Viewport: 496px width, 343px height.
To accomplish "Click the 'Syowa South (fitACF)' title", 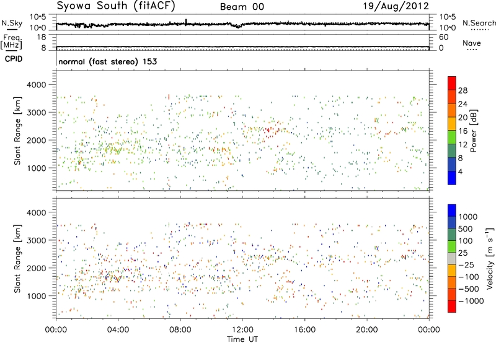I will click(x=116, y=6).
